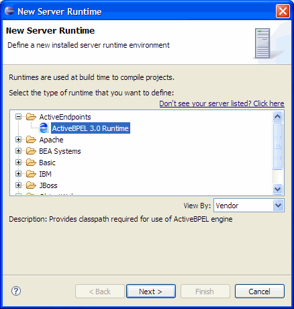Click the JBoss folder icon

(31, 185)
